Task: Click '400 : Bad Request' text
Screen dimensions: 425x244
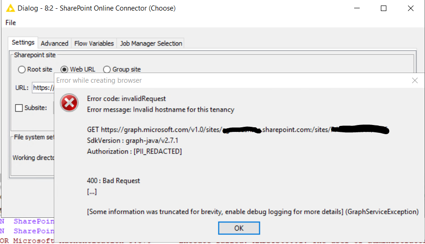Action: (x=113, y=181)
